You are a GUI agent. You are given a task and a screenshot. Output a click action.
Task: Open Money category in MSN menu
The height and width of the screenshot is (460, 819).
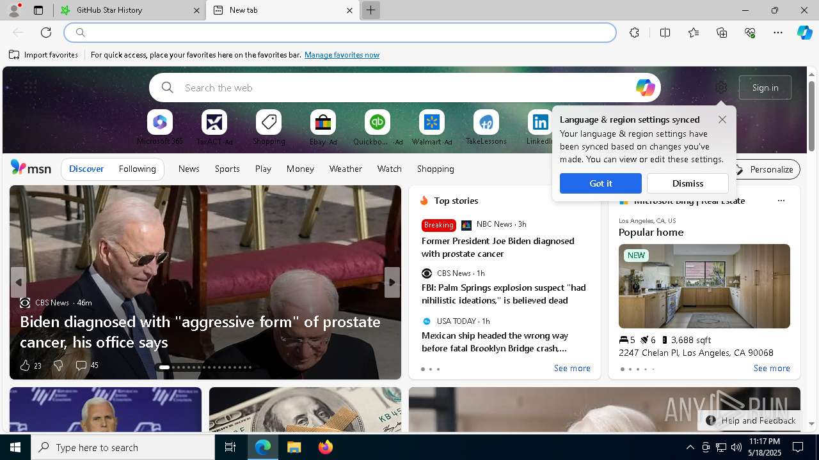300,169
